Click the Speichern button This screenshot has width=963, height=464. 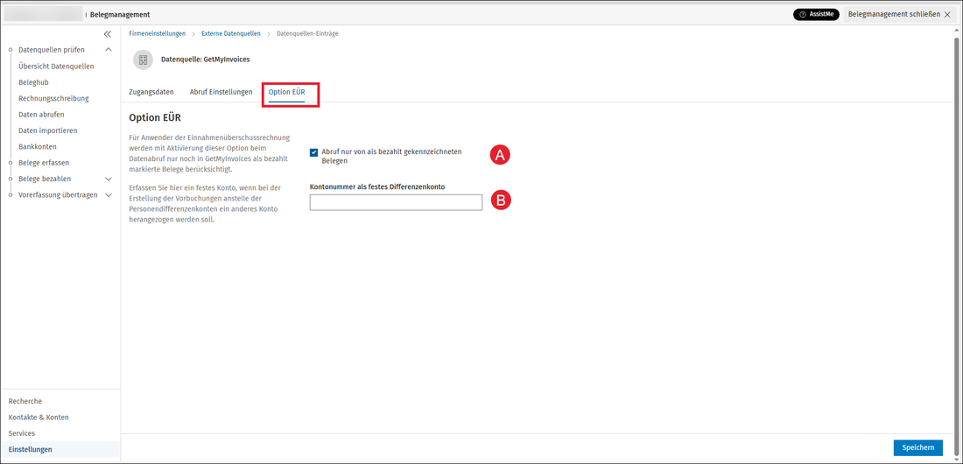tap(918, 447)
